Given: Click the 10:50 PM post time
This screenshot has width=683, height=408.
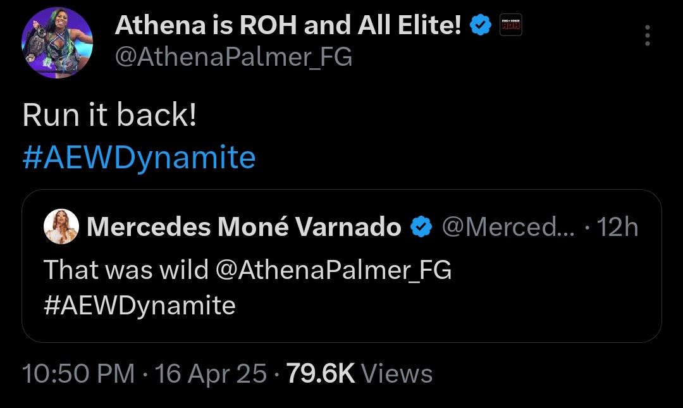Looking at the screenshot, I should point(78,373).
